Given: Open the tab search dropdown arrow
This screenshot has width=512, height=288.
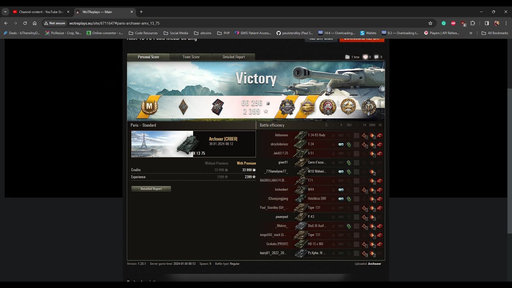Looking at the screenshot, I should click(5, 12).
